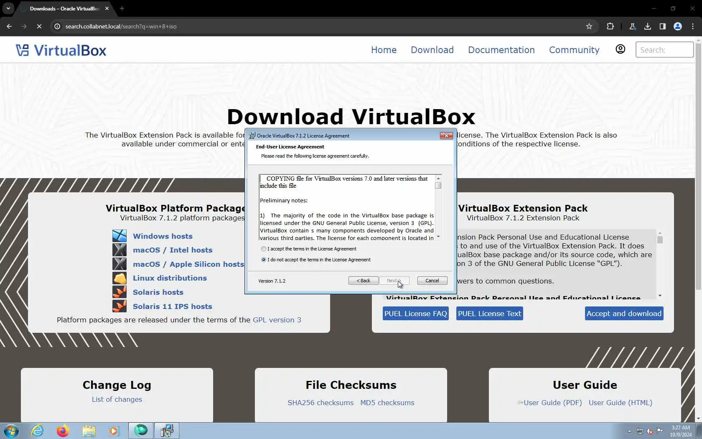Click Back in the License Agreement dialog
This screenshot has height=439, width=702.
click(363, 281)
